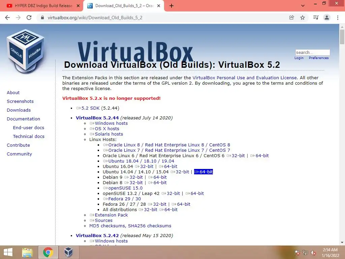Reload the VirtualBox page

point(29,18)
